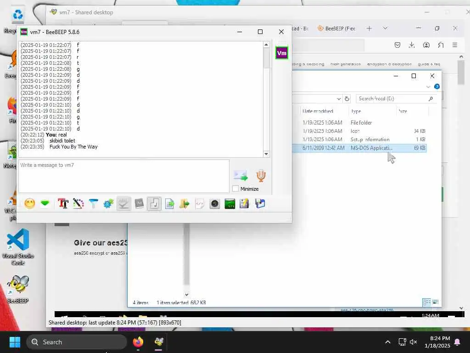Image resolution: width=470 pixels, height=353 pixels.
Task: Open a new Firefox tab with plus
Action: click(x=369, y=28)
